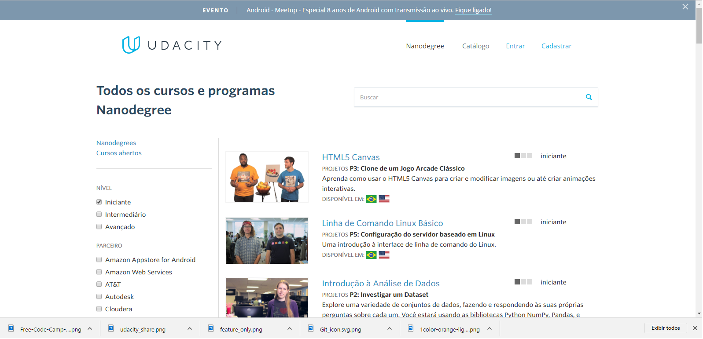The height and width of the screenshot is (339, 703).
Task: Close the event banner with X
Action: pos(685,7)
